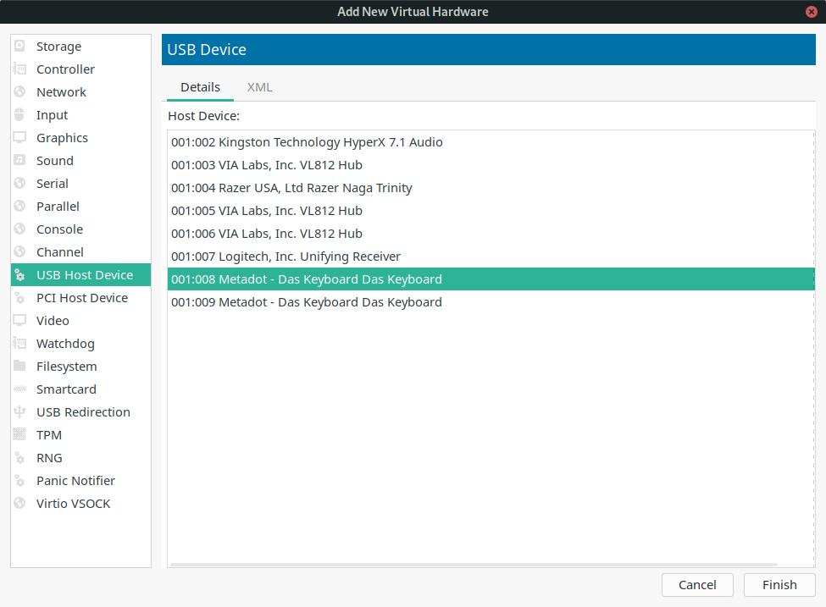Select PCI Host Device label
Viewport: 826px width, 607px height.
point(82,298)
